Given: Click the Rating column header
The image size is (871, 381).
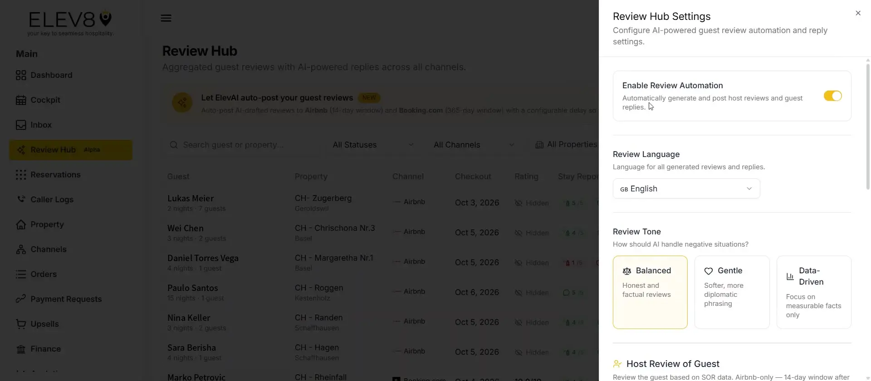Looking at the screenshot, I should [526, 176].
